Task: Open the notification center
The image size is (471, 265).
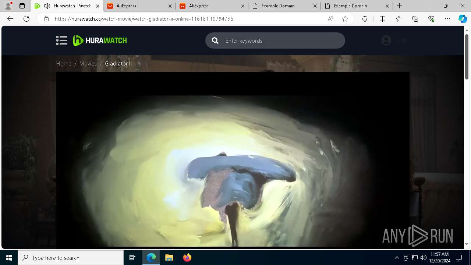Action: pos(459,258)
